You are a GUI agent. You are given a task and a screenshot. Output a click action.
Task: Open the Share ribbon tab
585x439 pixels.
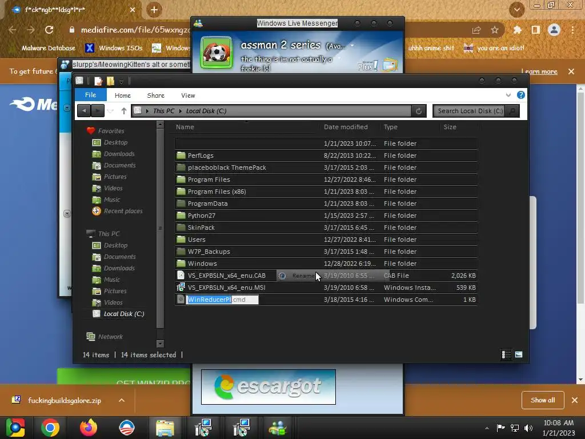pyautogui.click(x=155, y=95)
